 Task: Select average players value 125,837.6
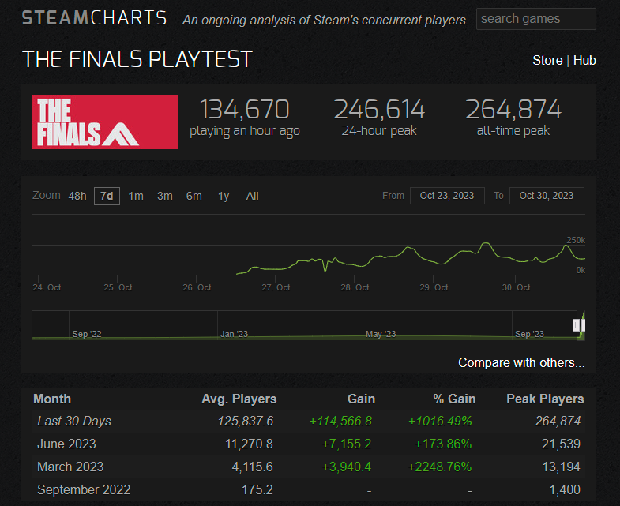tap(246, 421)
